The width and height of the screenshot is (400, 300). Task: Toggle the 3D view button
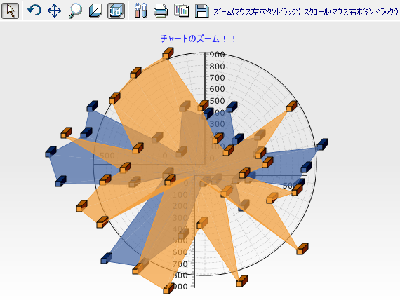tap(116, 11)
